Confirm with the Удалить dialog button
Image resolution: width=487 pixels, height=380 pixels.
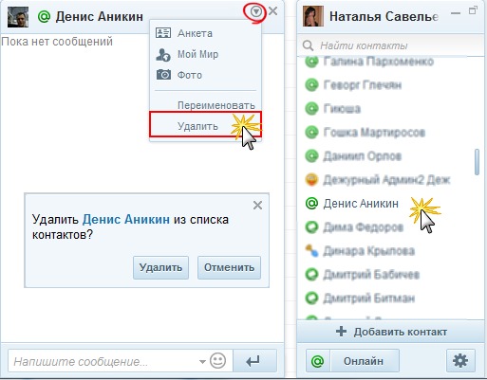(x=160, y=267)
